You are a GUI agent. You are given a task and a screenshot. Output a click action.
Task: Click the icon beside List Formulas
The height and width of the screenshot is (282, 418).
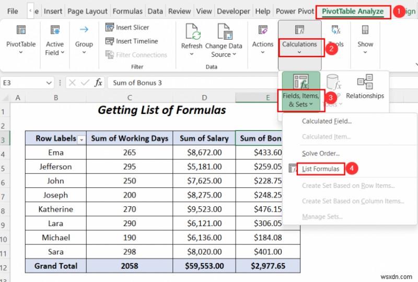pyautogui.click(x=292, y=169)
